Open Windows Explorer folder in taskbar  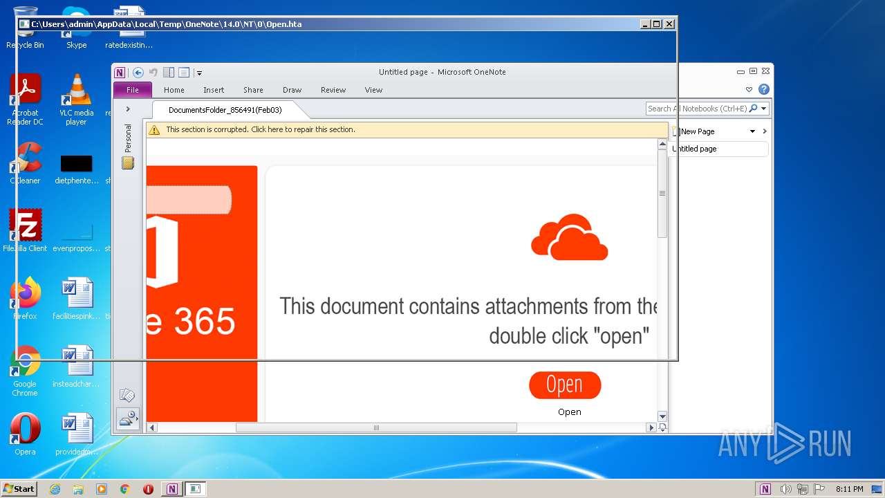(x=78, y=489)
